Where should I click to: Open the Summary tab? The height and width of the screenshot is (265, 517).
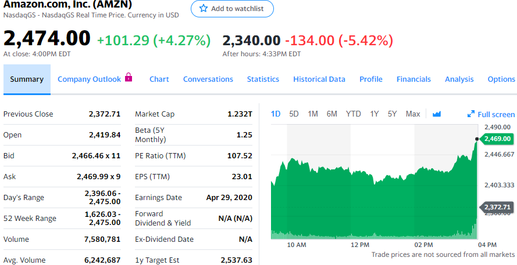tap(27, 79)
